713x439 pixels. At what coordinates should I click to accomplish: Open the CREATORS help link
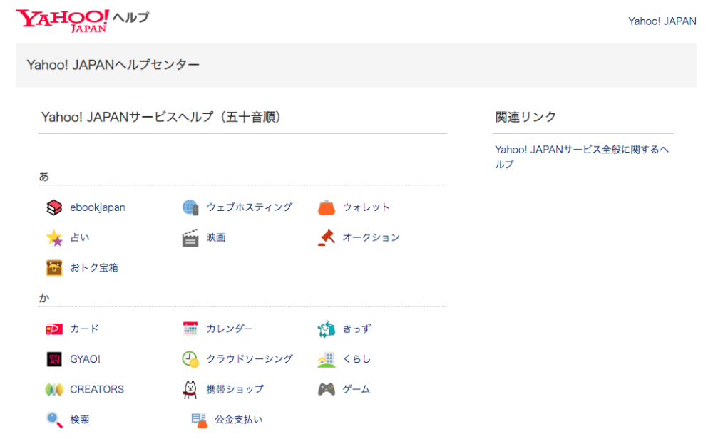click(97, 389)
